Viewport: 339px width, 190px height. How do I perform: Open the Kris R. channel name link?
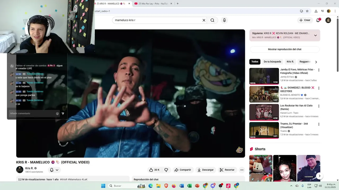click(x=29, y=168)
